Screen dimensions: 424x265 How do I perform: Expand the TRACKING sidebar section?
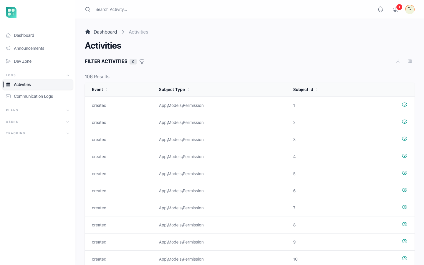(x=38, y=133)
